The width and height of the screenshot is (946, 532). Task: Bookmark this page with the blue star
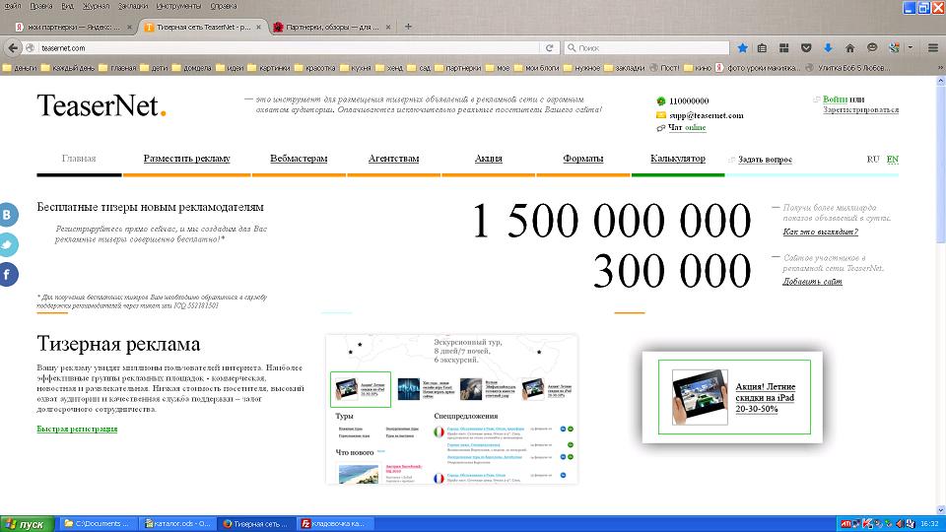coord(743,47)
